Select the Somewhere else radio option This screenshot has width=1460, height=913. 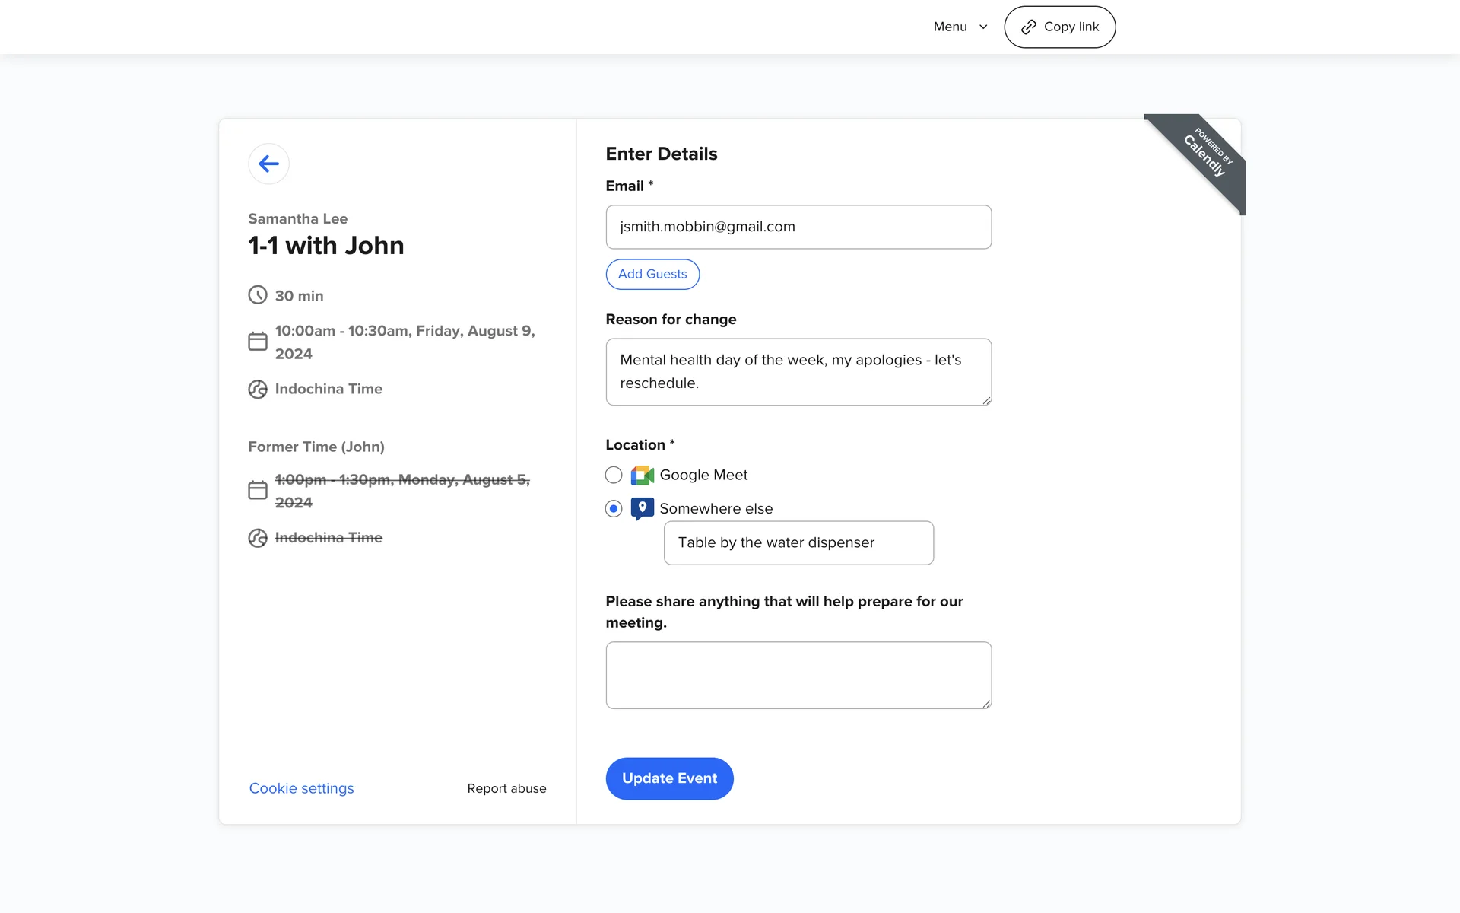click(x=614, y=509)
